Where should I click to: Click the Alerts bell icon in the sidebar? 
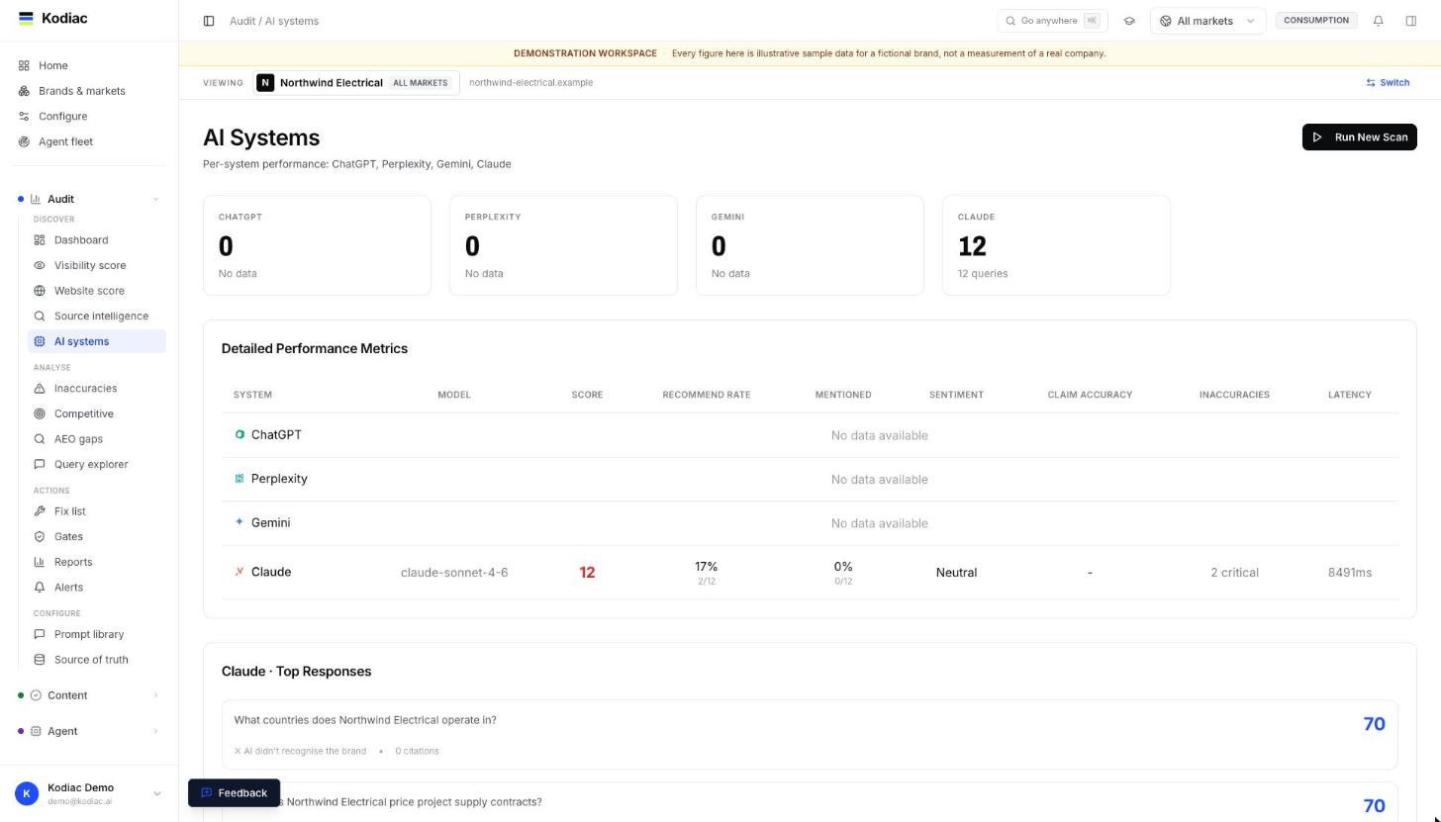(40, 588)
